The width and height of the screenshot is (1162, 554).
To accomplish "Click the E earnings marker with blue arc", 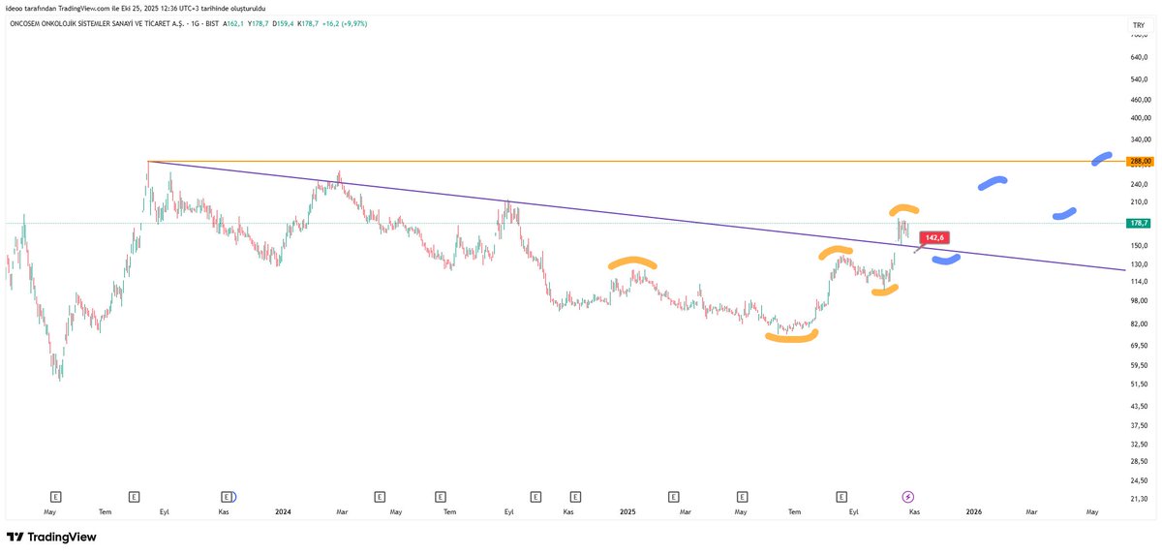I will point(227,495).
